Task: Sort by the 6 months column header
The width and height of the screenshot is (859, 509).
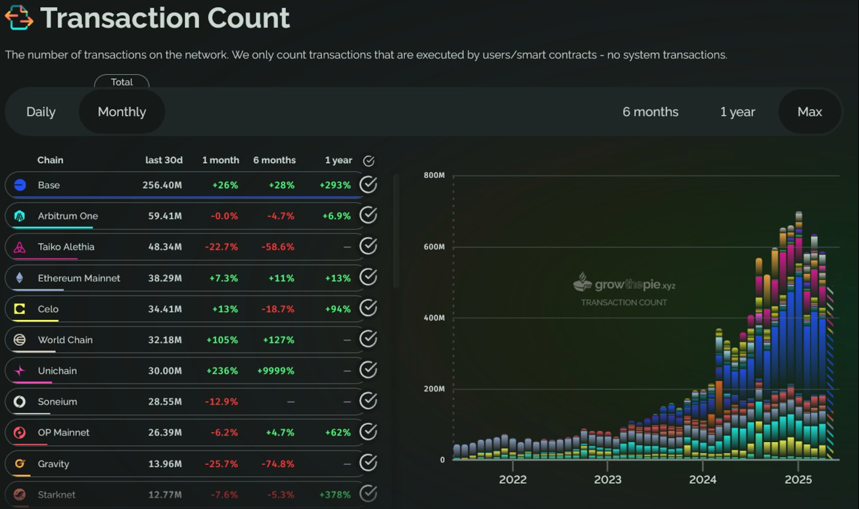Action: click(x=274, y=160)
